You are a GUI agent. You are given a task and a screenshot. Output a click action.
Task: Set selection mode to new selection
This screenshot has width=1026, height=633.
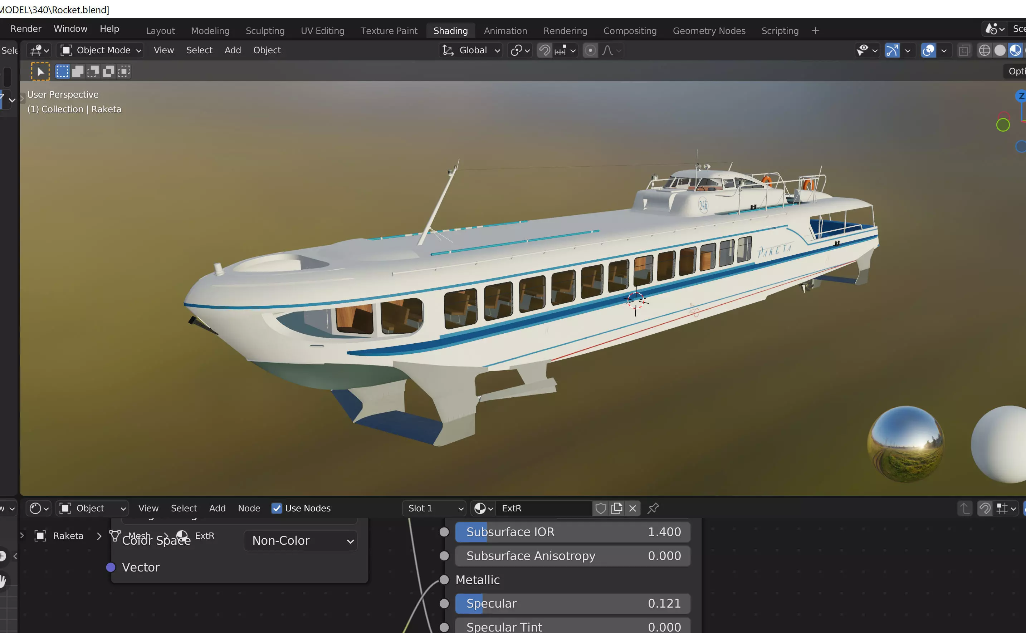click(x=62, y=72)
